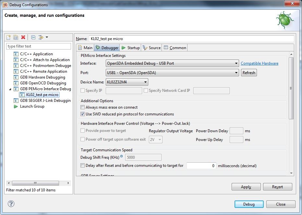This screenshot has height=215, width=302.
Task: Enable Always mass erase on connect
Action: click(x=82, y=107)
